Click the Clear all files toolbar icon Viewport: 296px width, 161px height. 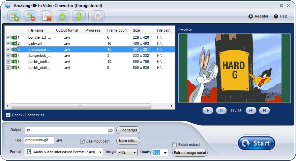[x=47, y=16]
